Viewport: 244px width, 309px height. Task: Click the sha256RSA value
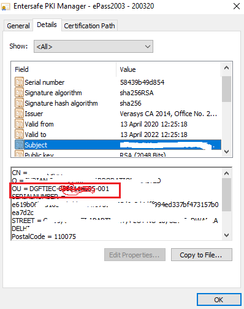[137, 93]
